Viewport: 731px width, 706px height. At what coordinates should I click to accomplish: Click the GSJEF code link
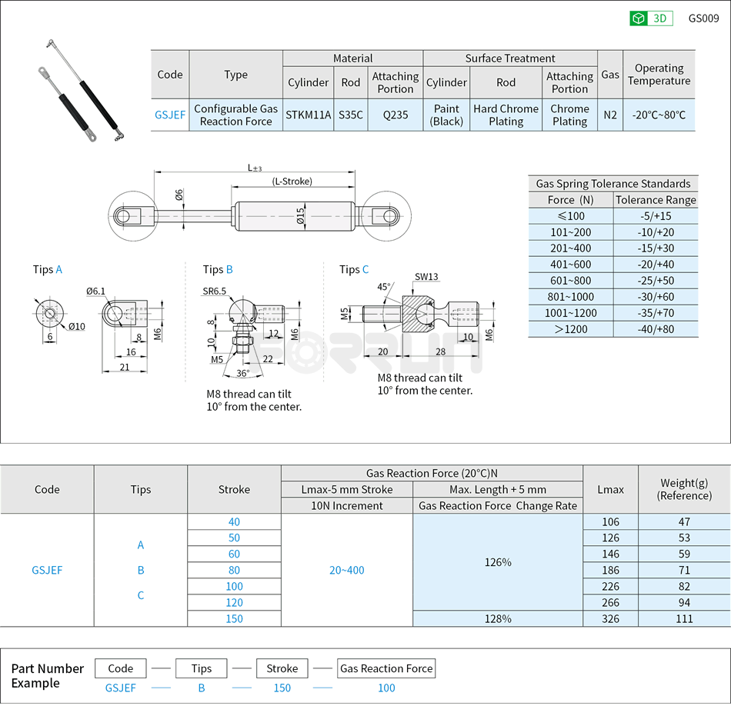point(169,115)
